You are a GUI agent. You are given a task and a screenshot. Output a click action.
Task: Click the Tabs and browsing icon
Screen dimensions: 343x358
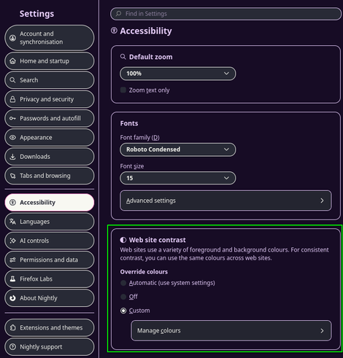click(x=12, y=176)
